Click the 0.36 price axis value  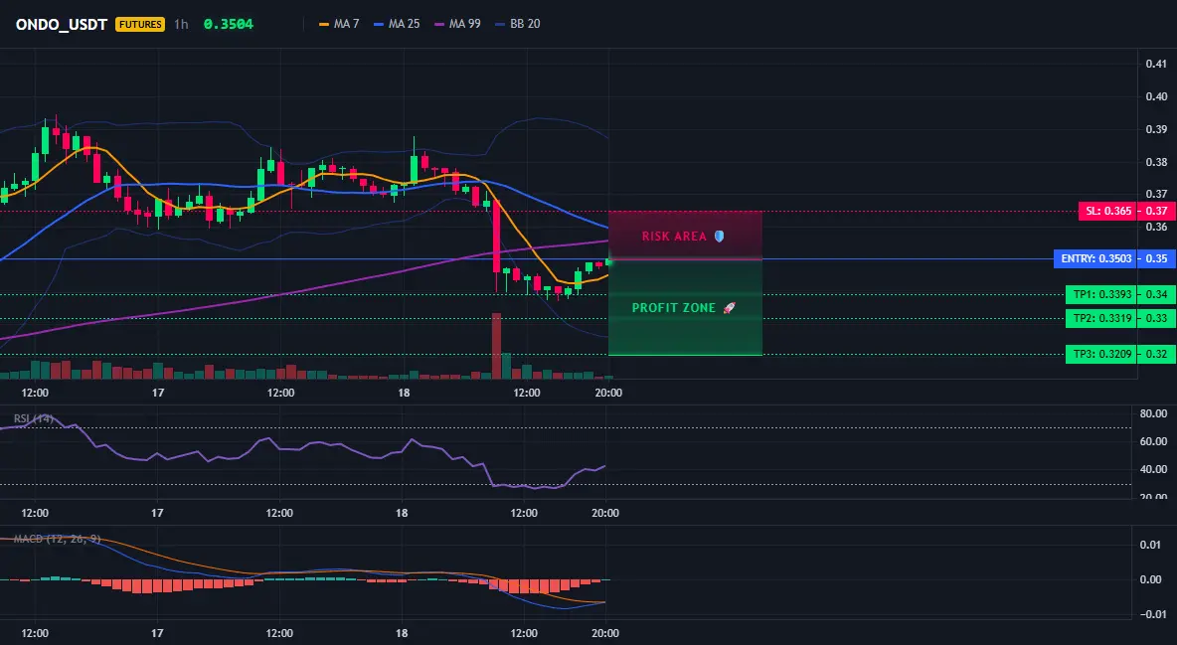(x=1157, y=227)
